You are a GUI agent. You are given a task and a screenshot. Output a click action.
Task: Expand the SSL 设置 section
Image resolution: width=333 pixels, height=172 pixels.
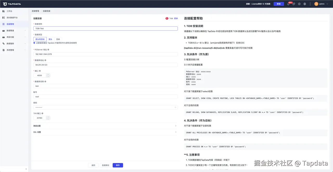(105, 132)
